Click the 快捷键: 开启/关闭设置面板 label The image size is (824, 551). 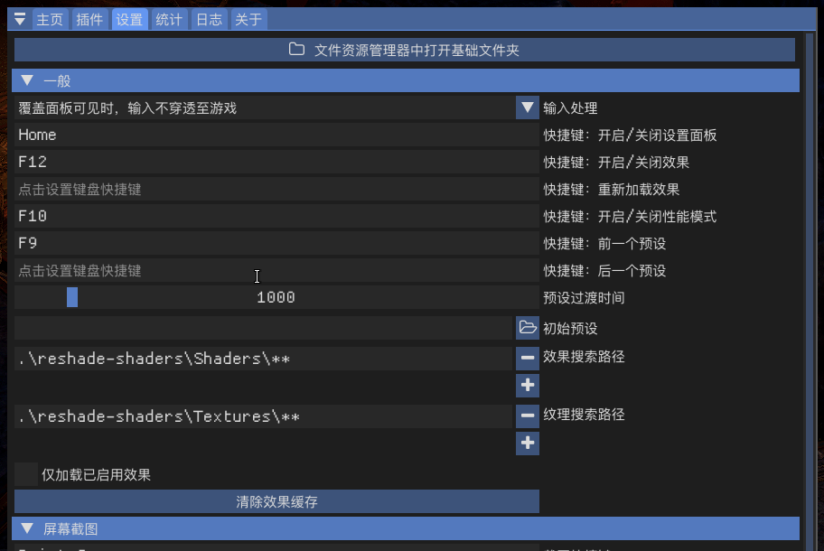[x=630, y=135]
